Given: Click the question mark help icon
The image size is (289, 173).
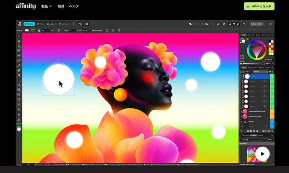Looking at the screenshot, I should coord(244,24).
